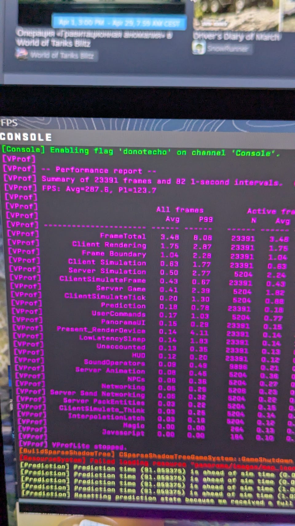Click the Client Simulation row label
The height and width of the screenshot is (526, 295).
pos(107,262)
